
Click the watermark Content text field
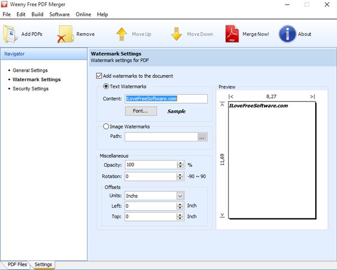pyautogui.click(x=166, y=99)
